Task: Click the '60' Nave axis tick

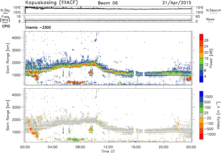Action: 198,17
